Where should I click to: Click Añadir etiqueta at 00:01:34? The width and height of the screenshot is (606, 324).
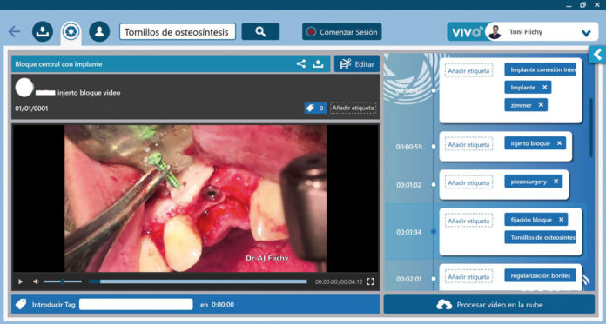coord(468,221)
